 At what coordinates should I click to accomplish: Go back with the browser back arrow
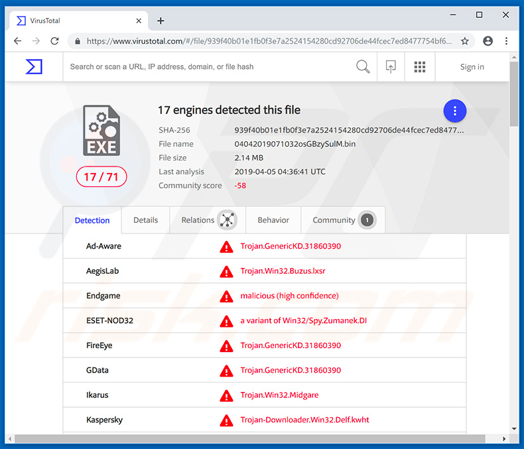pyautogui.click(x=17, y=41)
